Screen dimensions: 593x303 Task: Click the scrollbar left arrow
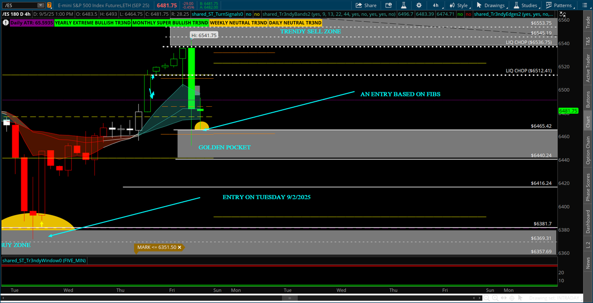[x=2, y=298]
